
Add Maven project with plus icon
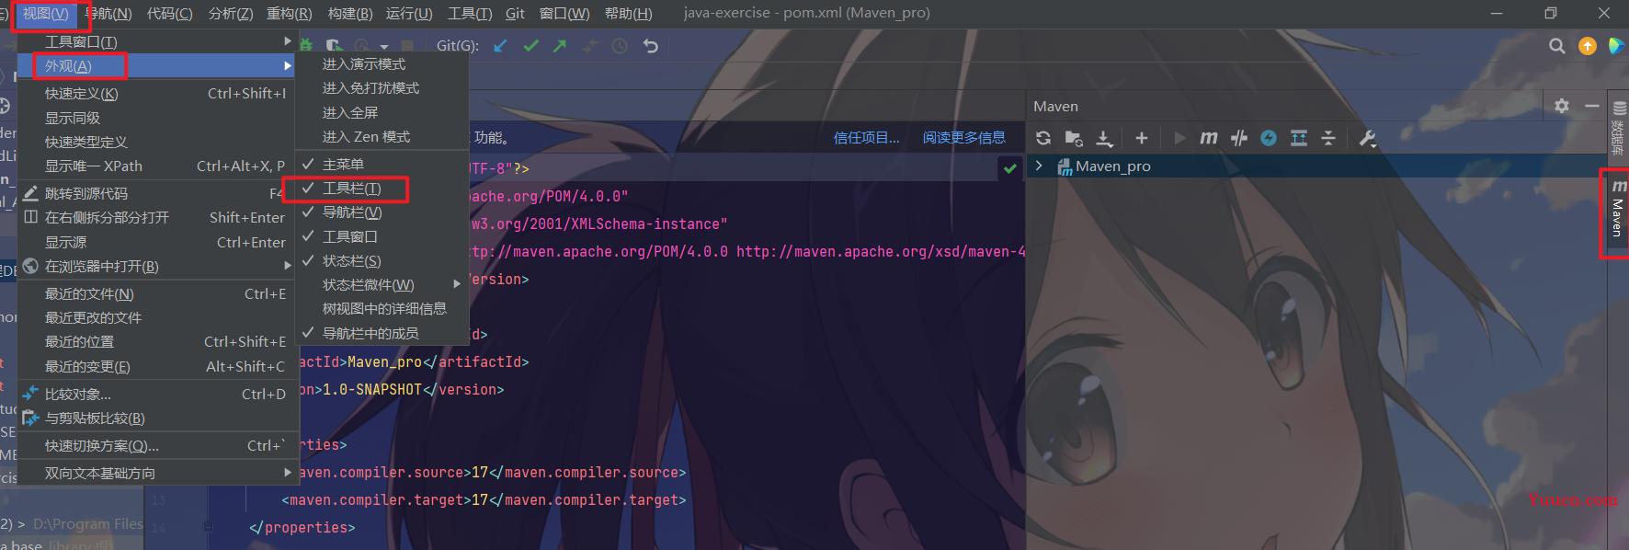(x=1142, y=138)
